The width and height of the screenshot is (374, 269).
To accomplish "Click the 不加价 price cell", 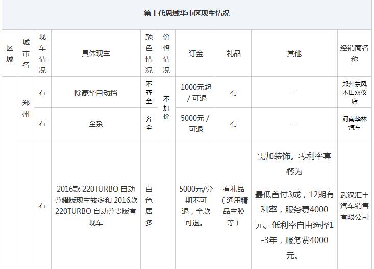I will click(x=166, y=107).
